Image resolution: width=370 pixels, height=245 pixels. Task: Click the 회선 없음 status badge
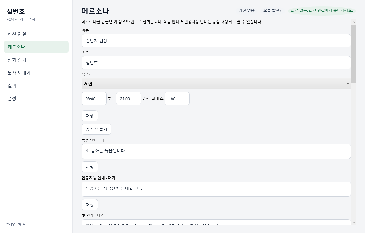(x=322, y=10)
